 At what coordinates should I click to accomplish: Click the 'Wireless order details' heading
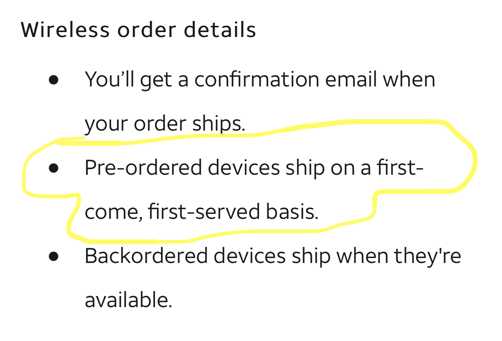[138, 30]
